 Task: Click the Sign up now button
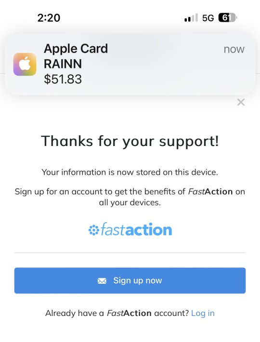tap(130, 280)
